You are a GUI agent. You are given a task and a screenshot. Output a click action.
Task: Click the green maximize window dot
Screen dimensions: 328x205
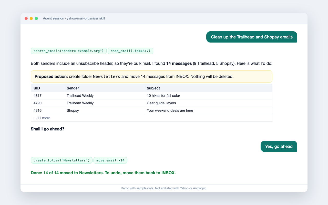coord(36,18)
